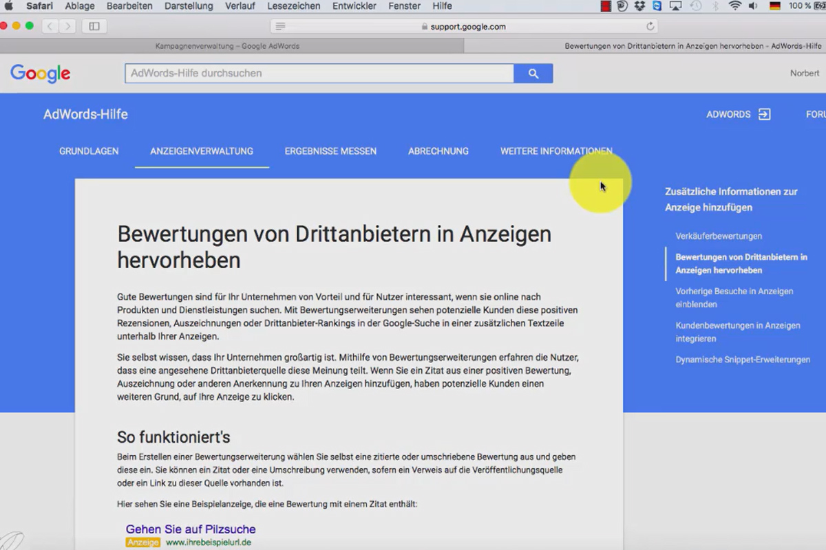Click the Bewertungen von Drittanbietern sidebar link

tap(741, 263)
